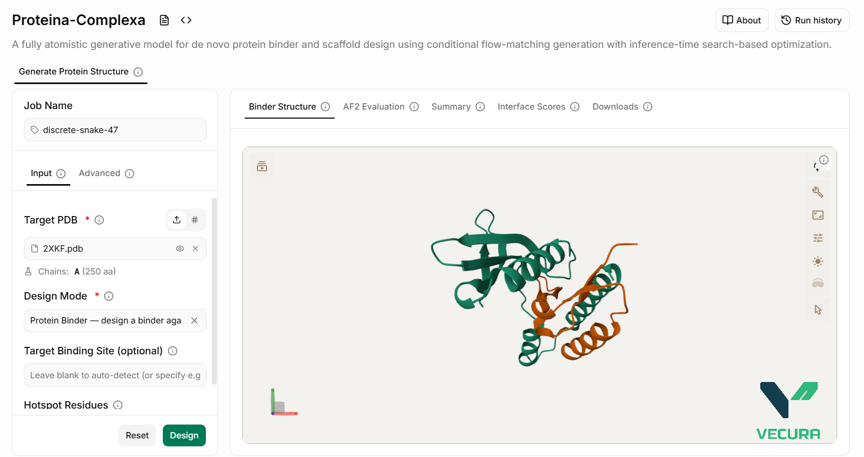Viewport: 864px width, 457px height.
Task: Upload a target PDB file
Action: [177, 220]
